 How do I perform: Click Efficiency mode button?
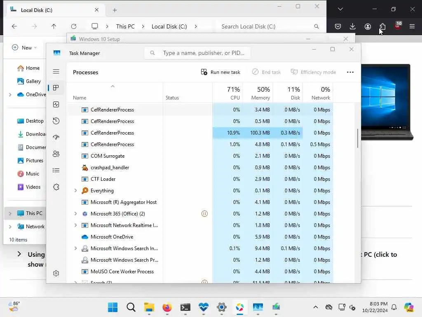click(313, 72)
